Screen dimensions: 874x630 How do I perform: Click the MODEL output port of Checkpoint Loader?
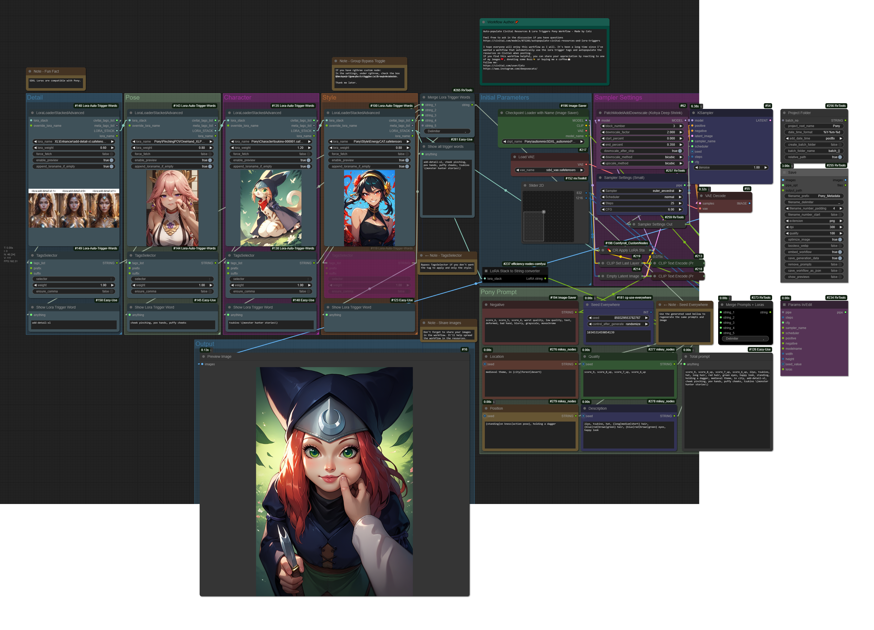pos(586,121)
